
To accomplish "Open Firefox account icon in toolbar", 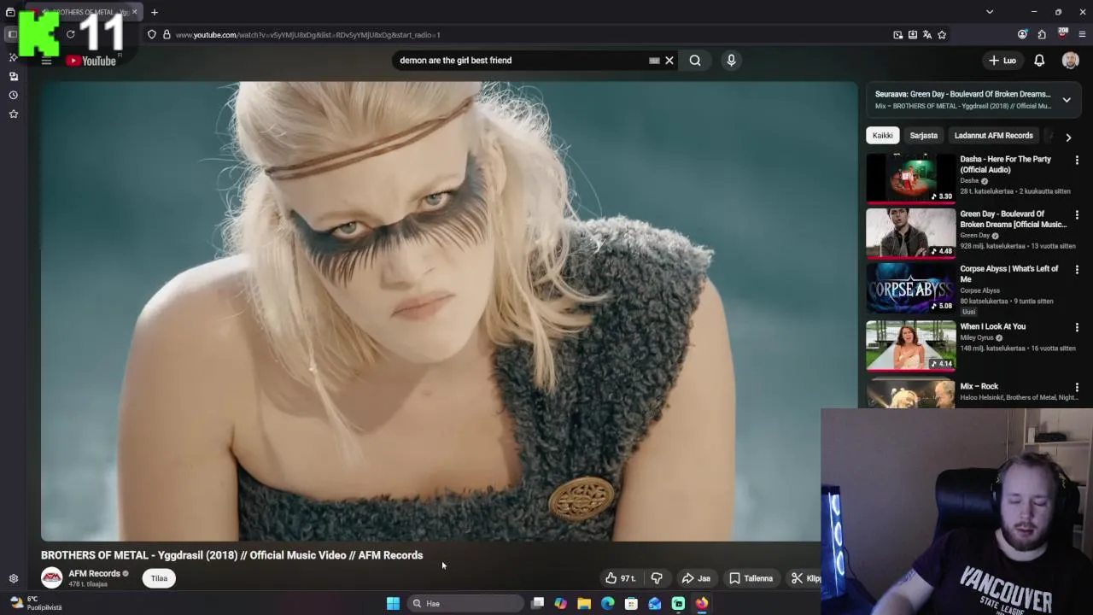I will 1022,35.
